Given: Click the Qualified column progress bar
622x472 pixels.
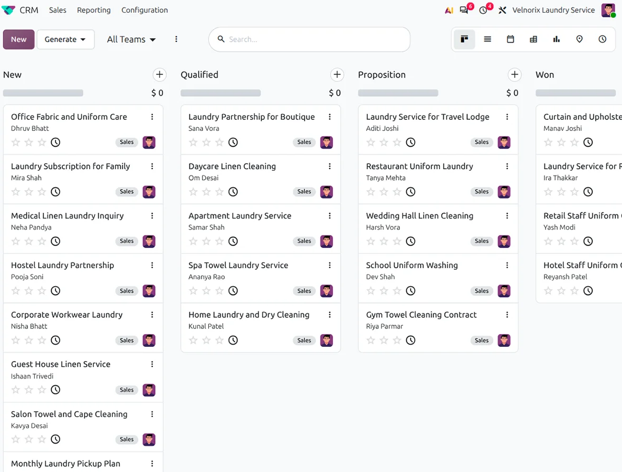Looking at the screenshot, I should (221, 93).
